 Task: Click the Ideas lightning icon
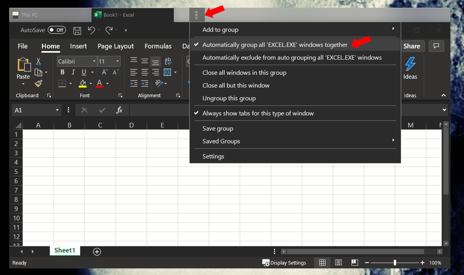(410, 64)
